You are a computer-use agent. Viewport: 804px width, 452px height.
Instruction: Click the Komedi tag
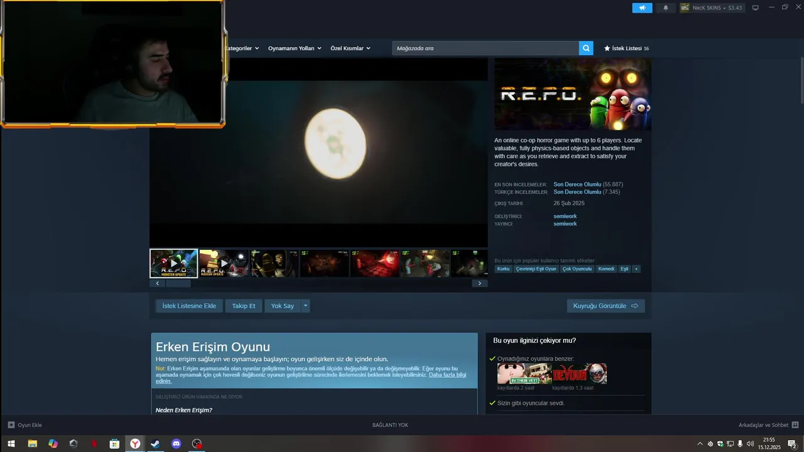(x=606, y=269)
